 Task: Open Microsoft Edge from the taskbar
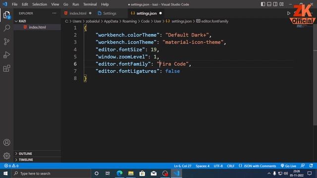[x=119, y=174]
